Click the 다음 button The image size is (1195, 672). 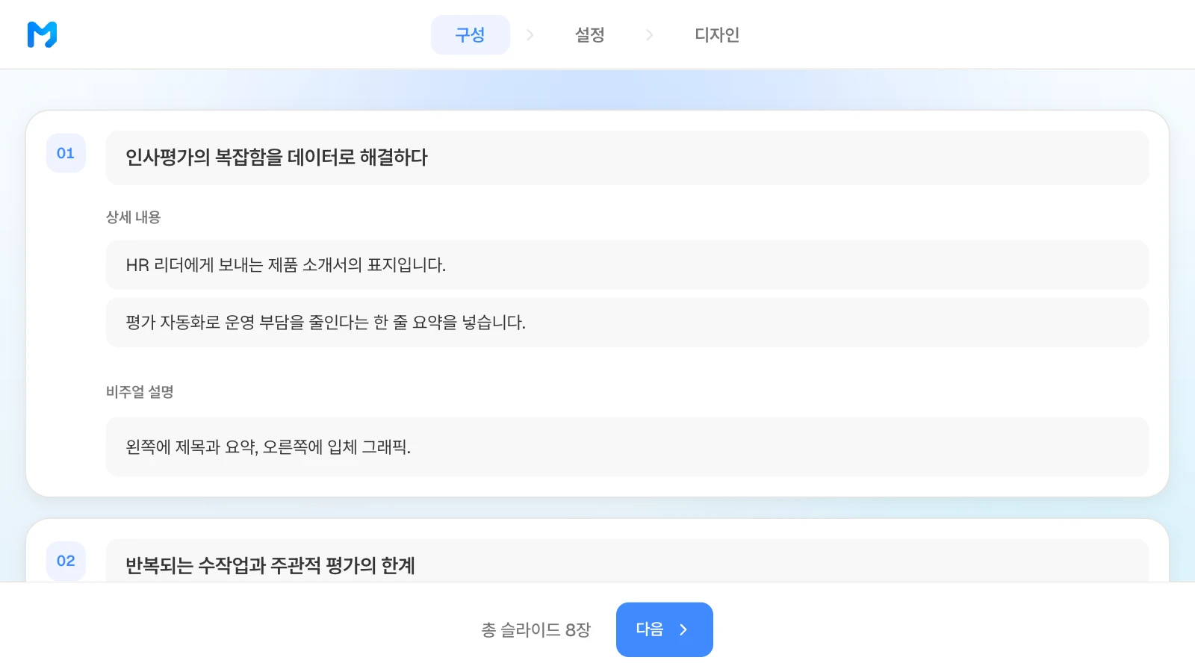(x=665, y=629)
